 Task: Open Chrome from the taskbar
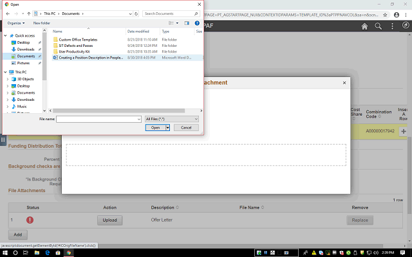coord(69,253)
